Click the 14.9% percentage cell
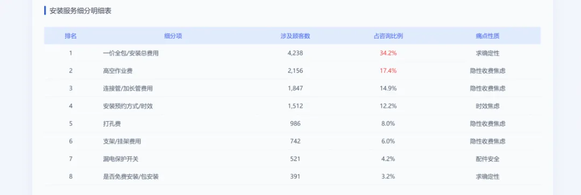 tap(388, 88)
